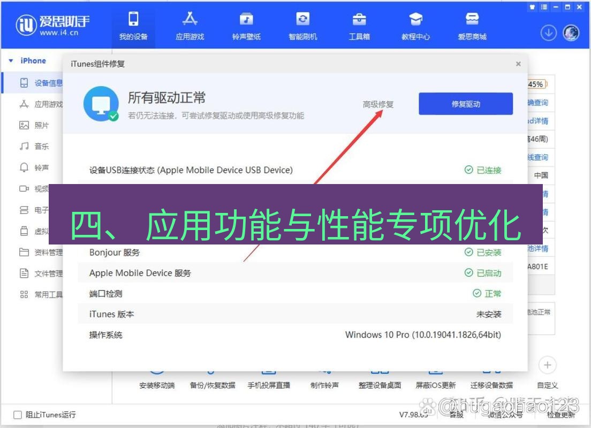Screen dimensions: 591x428
Task: Open 音乐 in the sidebar
Action: click(x=33, y=146)
